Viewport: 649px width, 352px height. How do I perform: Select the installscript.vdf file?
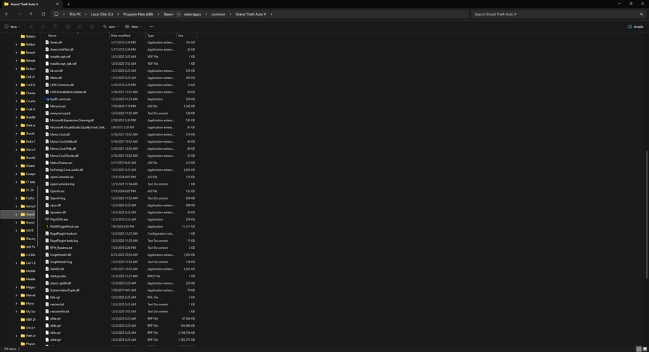[x=60, y=56]
